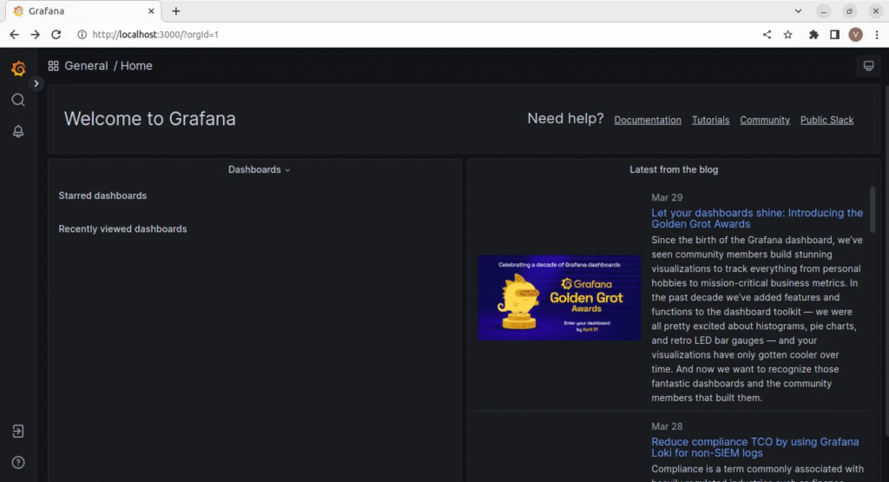This screenshot has height=482, width=889.
Task: Click the Need help? text
Action: tap(565, 118)
